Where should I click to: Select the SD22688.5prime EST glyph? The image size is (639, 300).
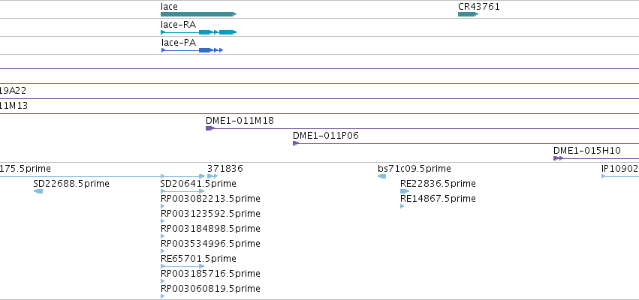pos(38,191)
